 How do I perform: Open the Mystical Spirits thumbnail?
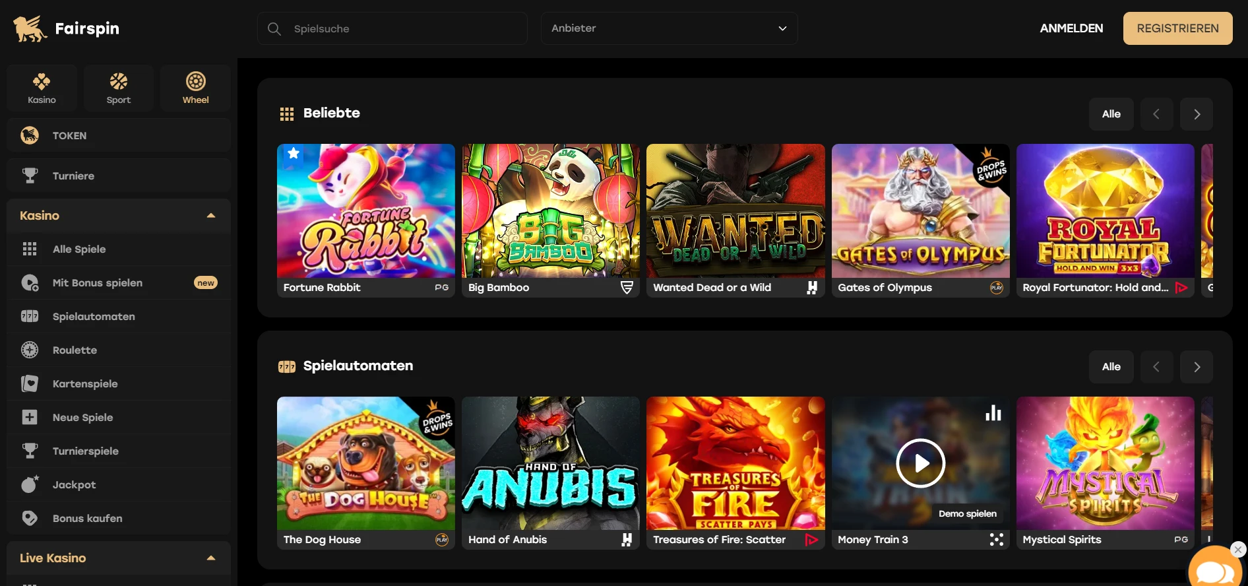click(x=1105, y=463)
